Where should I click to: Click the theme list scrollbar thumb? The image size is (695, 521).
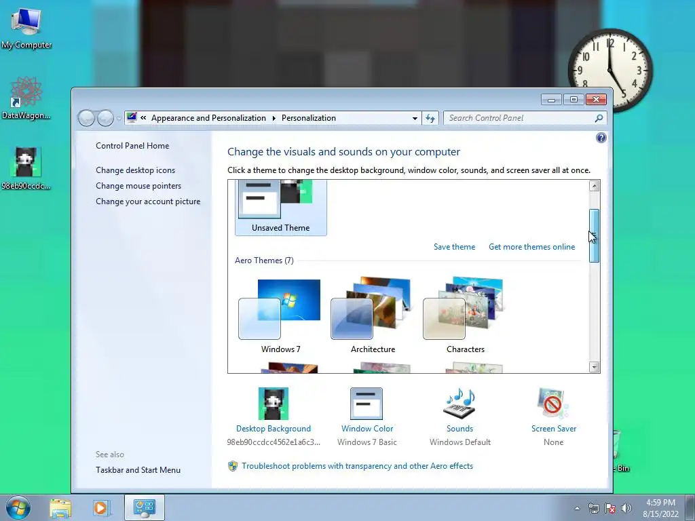tap(594, 235)
